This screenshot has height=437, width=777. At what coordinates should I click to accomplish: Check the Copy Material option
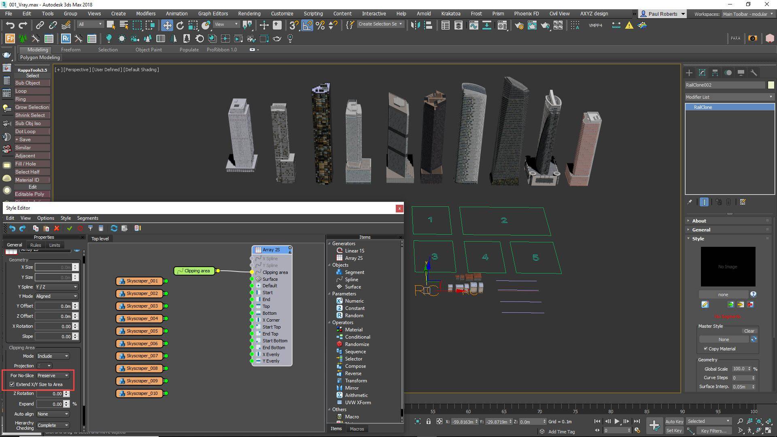tap(706, 348)
